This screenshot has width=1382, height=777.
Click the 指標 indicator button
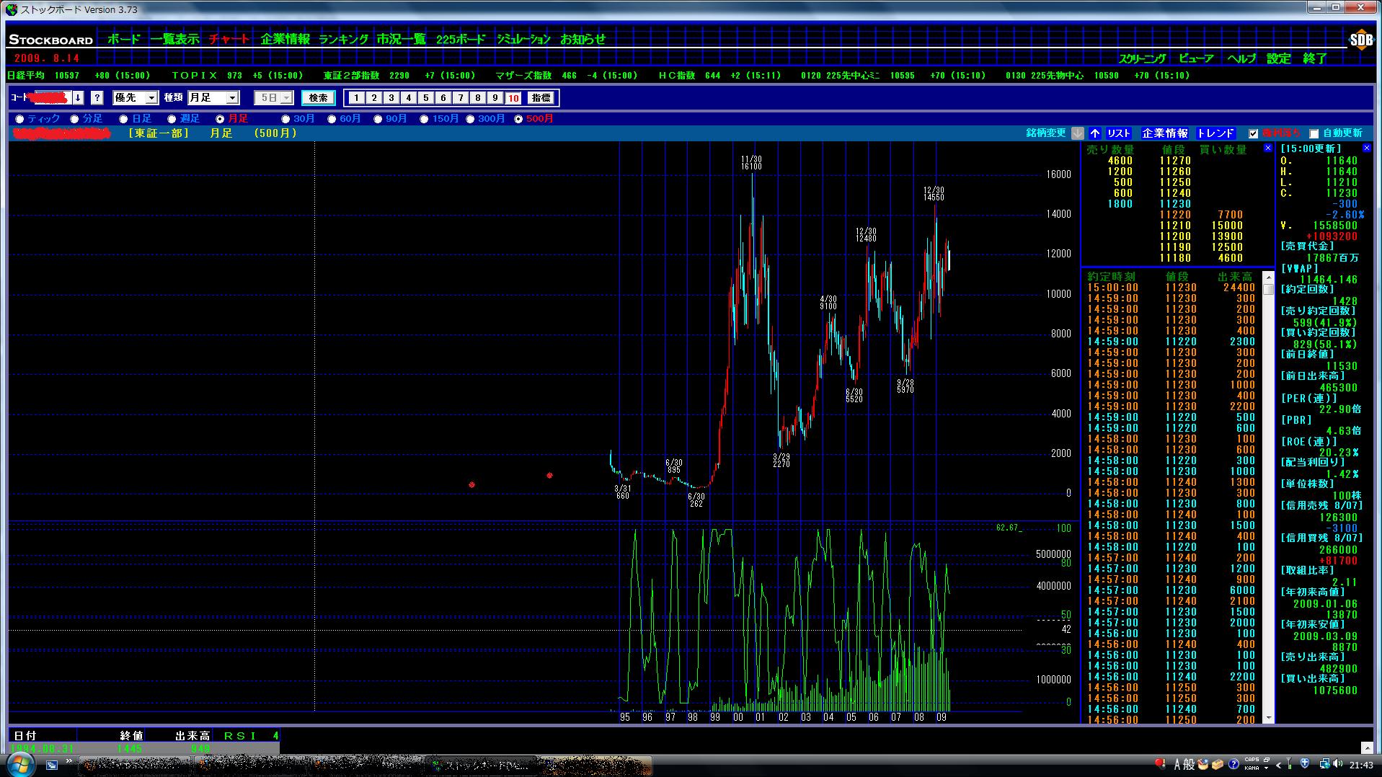541,98
